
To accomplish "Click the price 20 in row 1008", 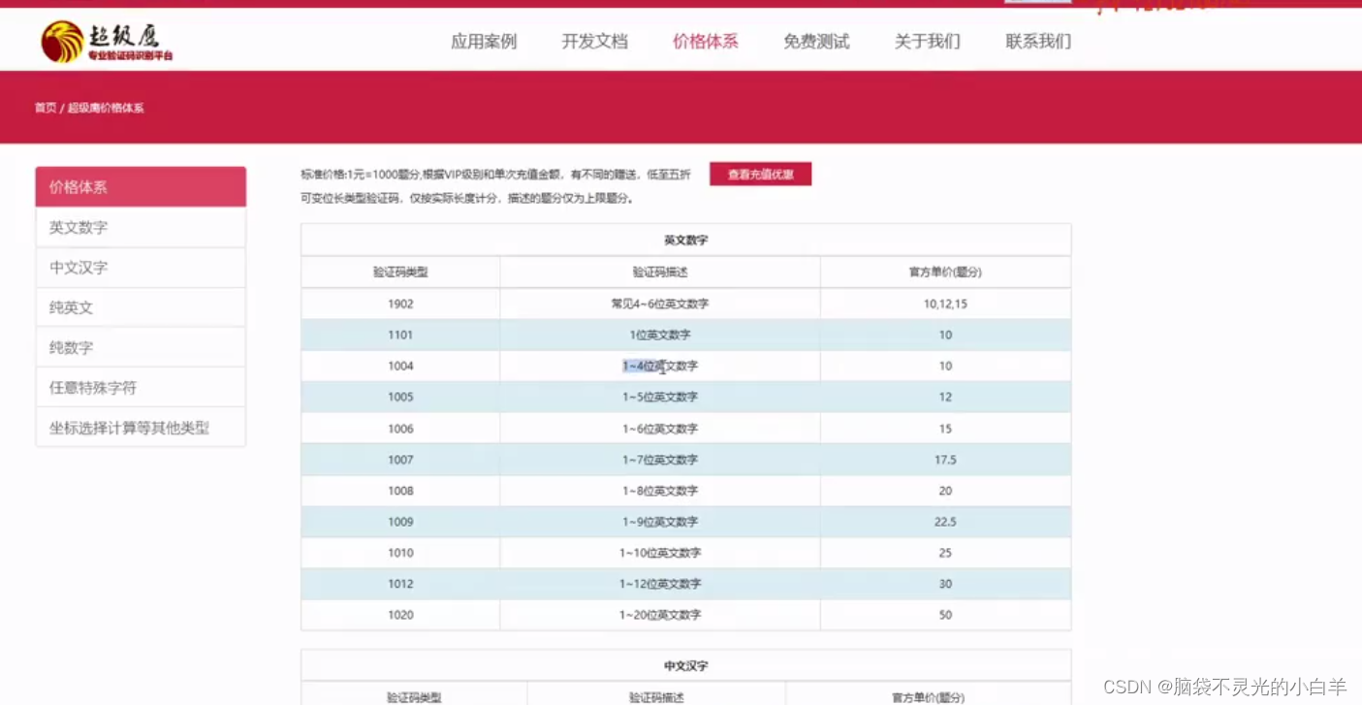I will (945, 491).
